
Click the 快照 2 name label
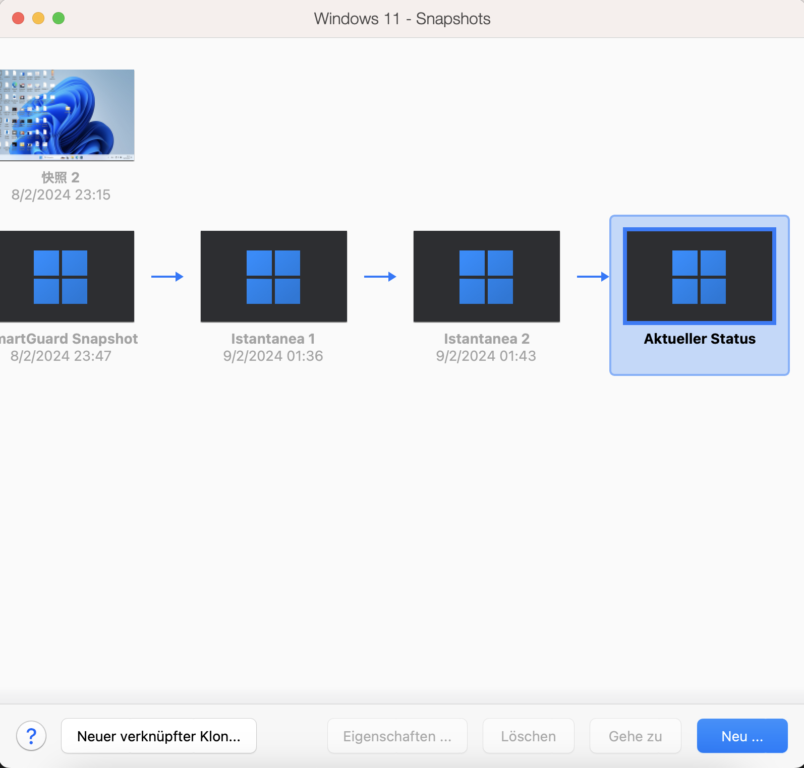(x=61, y=177)
